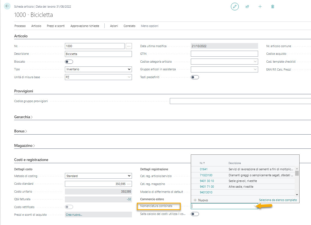Select code 71023100 in lookup list

click(206, 175)
